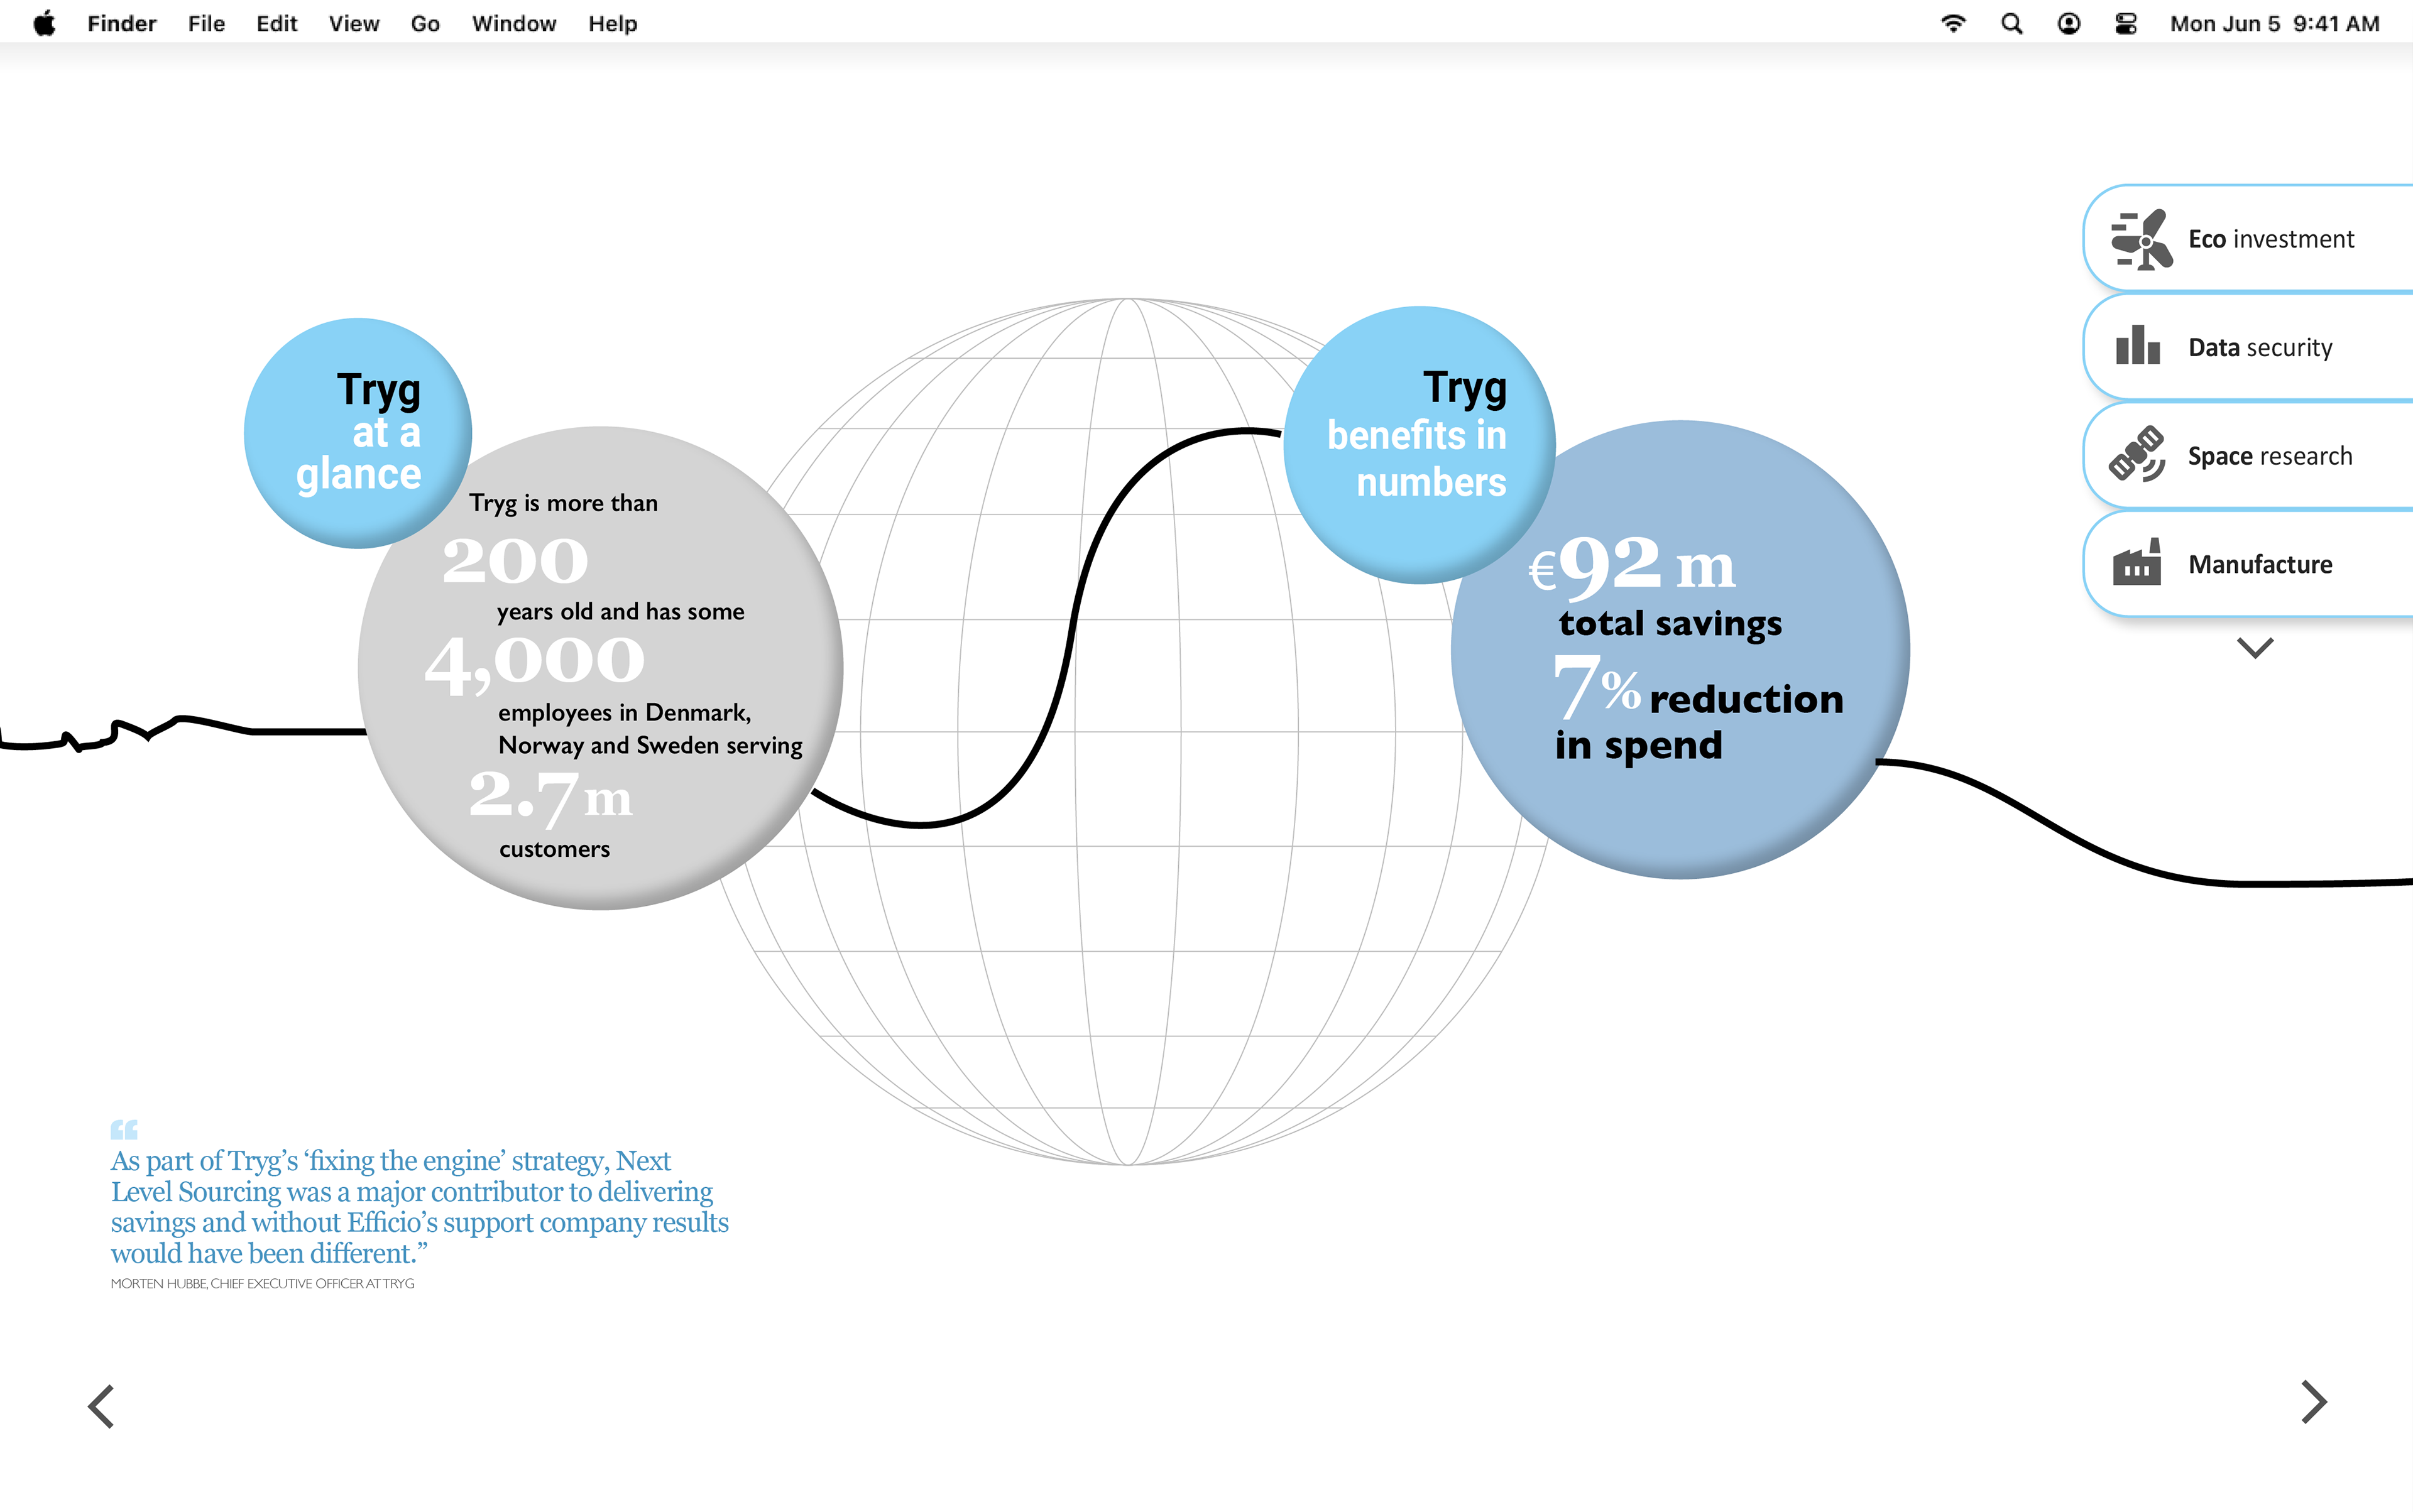Click the user account icon in menu bar
This screenshot has width=2413, height=1512.
tap(2069, 23)
